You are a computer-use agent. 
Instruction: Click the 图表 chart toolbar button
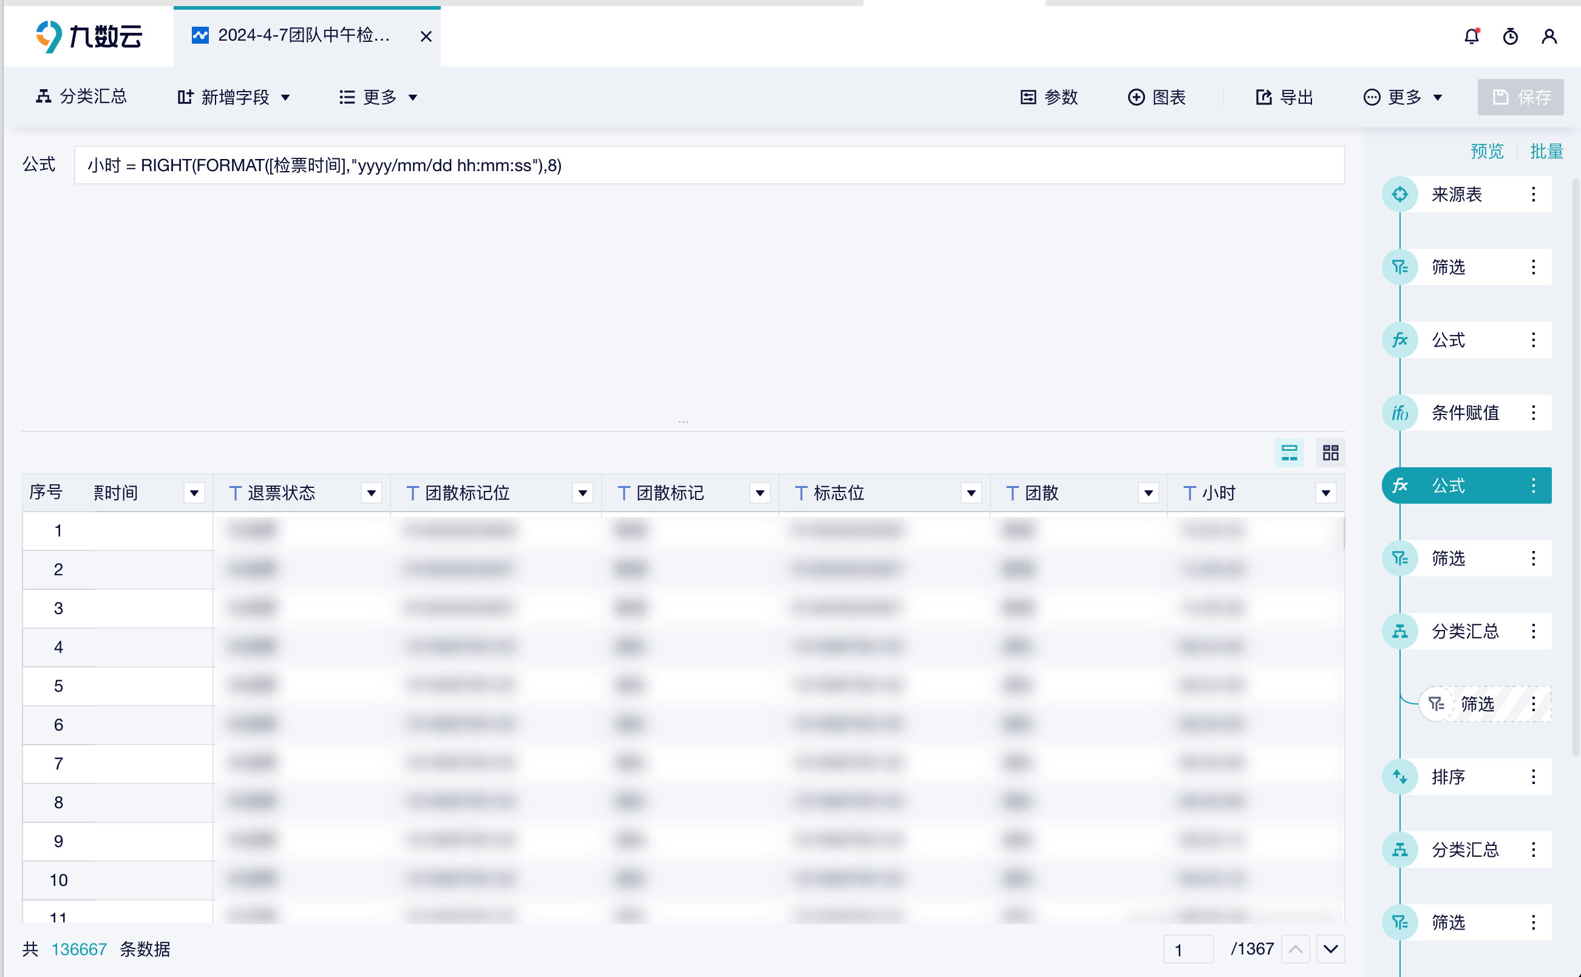coord(1157,97)
